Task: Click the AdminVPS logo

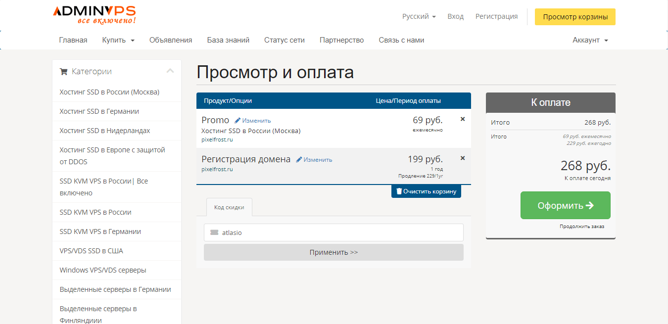Action: [94, 15]
